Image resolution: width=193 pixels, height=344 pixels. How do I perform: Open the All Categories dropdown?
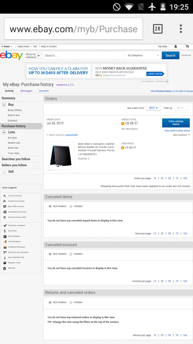(143, 56)
